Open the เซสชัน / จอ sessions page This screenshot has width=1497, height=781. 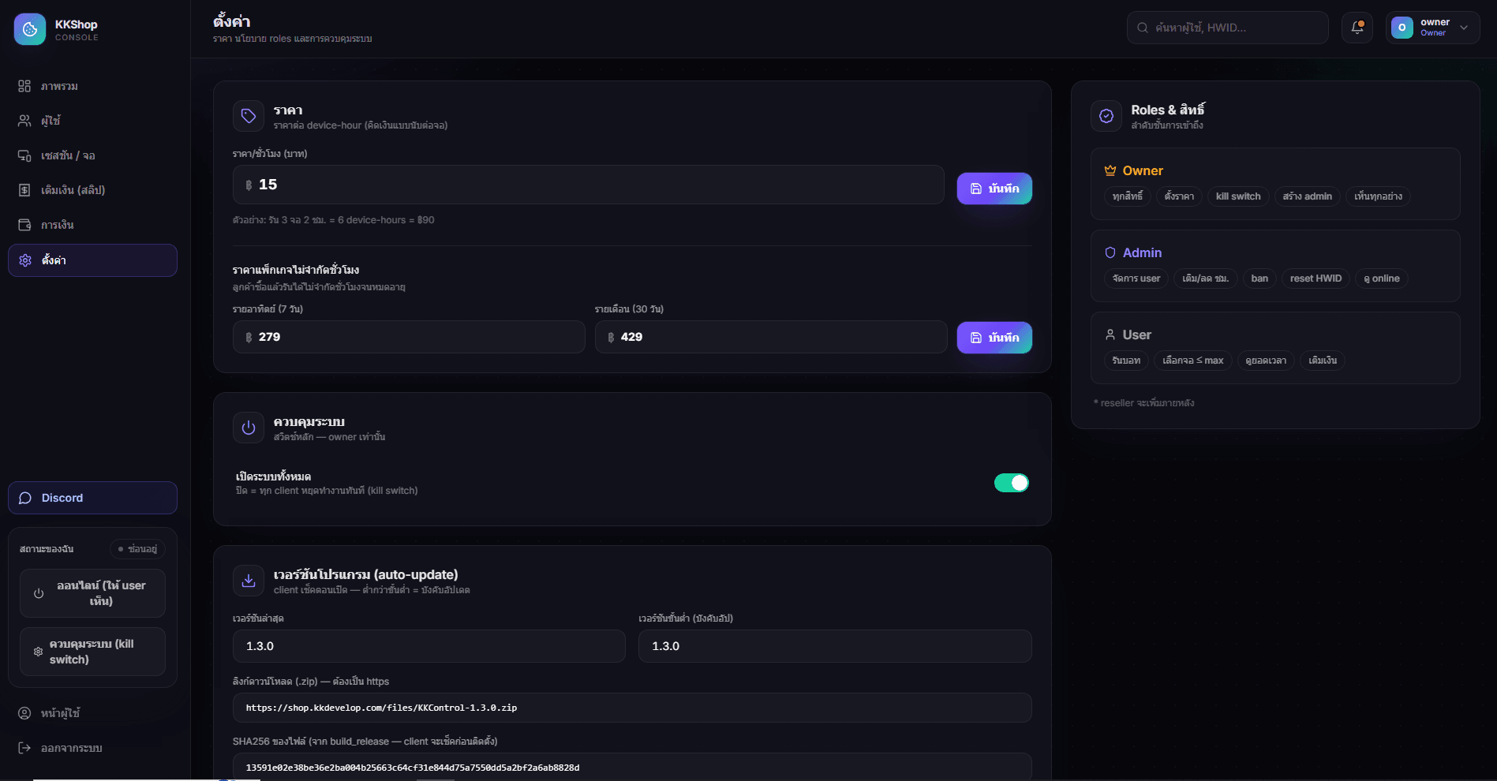[92, 155]
